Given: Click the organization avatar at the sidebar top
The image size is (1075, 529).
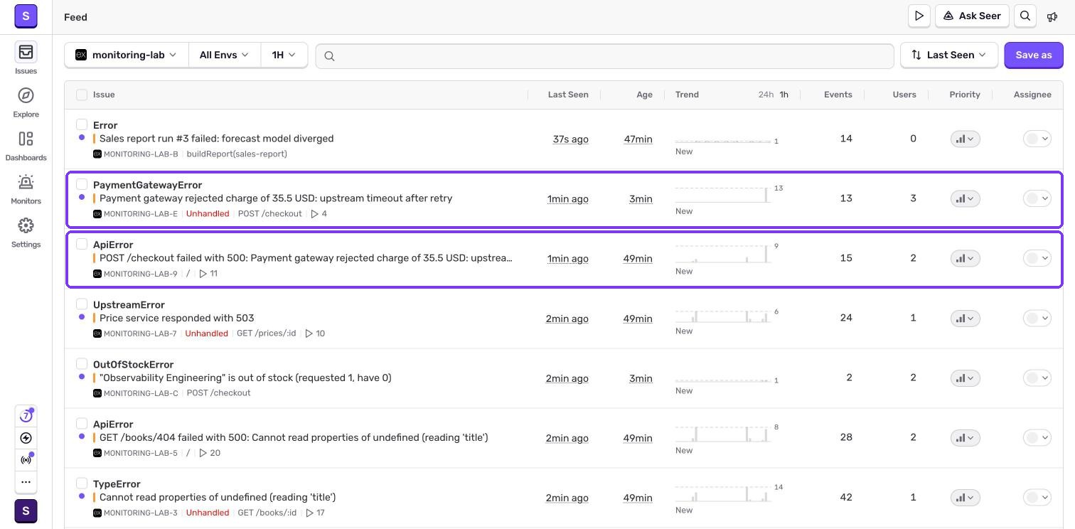Looking at the screenshot, I should [26, 15].
